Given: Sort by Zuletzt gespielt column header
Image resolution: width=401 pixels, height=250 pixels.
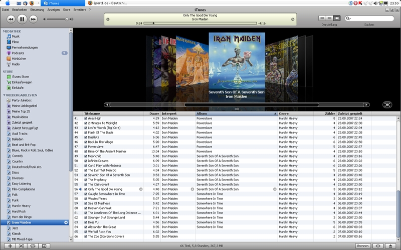Looking at the screenshot, I should [354, 114].
